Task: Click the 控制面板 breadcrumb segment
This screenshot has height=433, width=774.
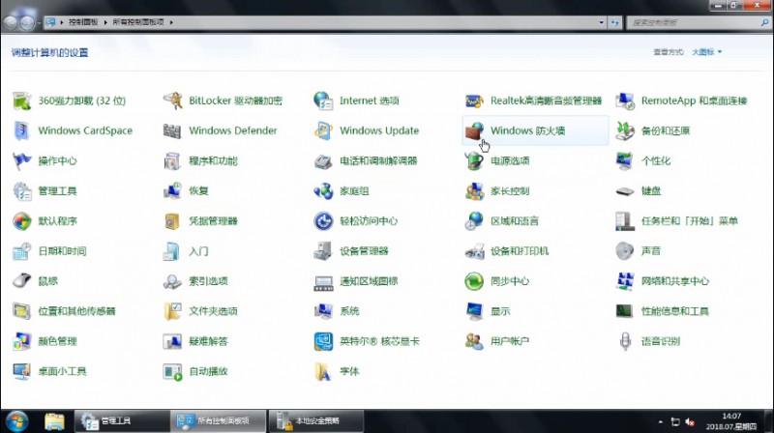Action: pyautogui.click(x=83, y=22)
